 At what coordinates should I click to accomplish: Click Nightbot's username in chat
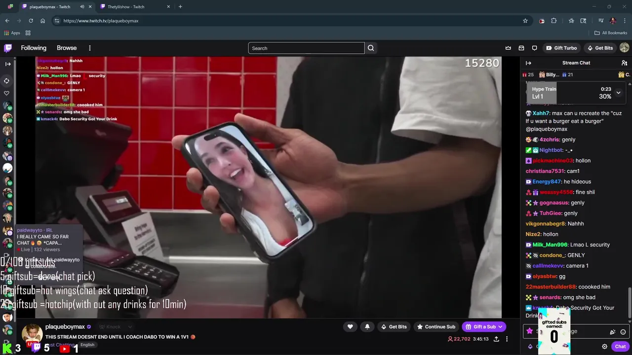tap(551, 150)
